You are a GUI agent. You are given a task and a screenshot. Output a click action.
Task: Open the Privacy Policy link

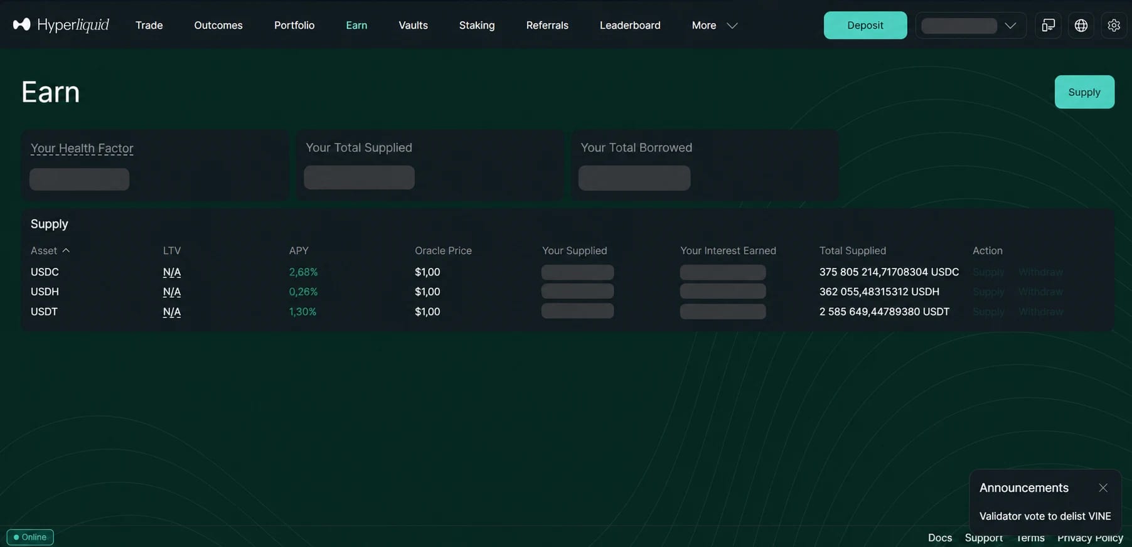[x=1090, y=538]
